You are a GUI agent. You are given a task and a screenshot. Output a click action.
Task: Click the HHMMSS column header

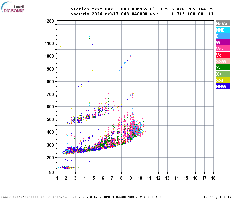(140, 9)
